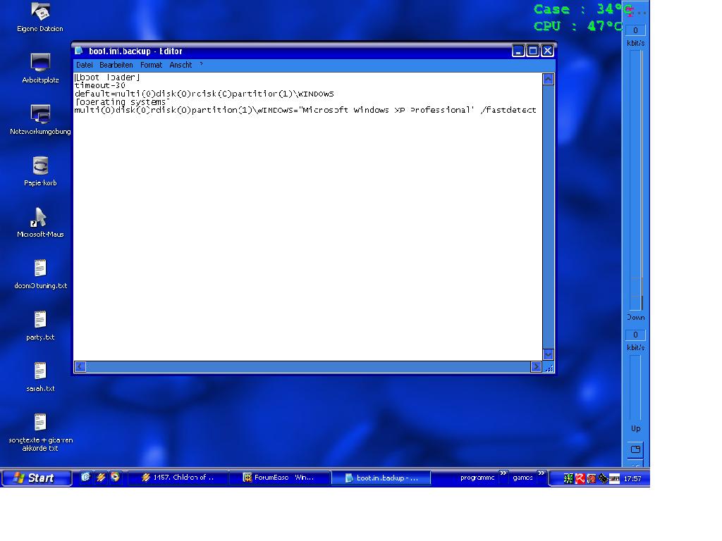Select the Papierkorb recycle bin icon
This screenshot has width=722, height=541.
[40, 171]
